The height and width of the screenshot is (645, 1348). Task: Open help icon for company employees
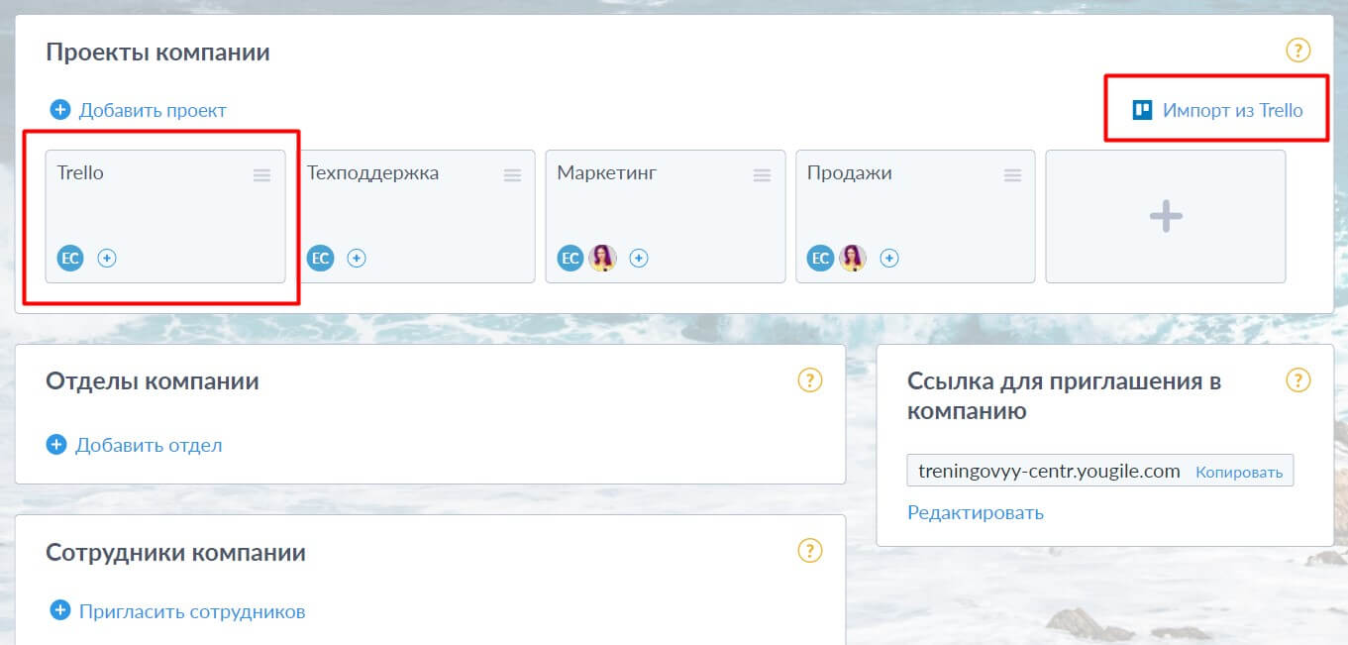coord(810,551)
